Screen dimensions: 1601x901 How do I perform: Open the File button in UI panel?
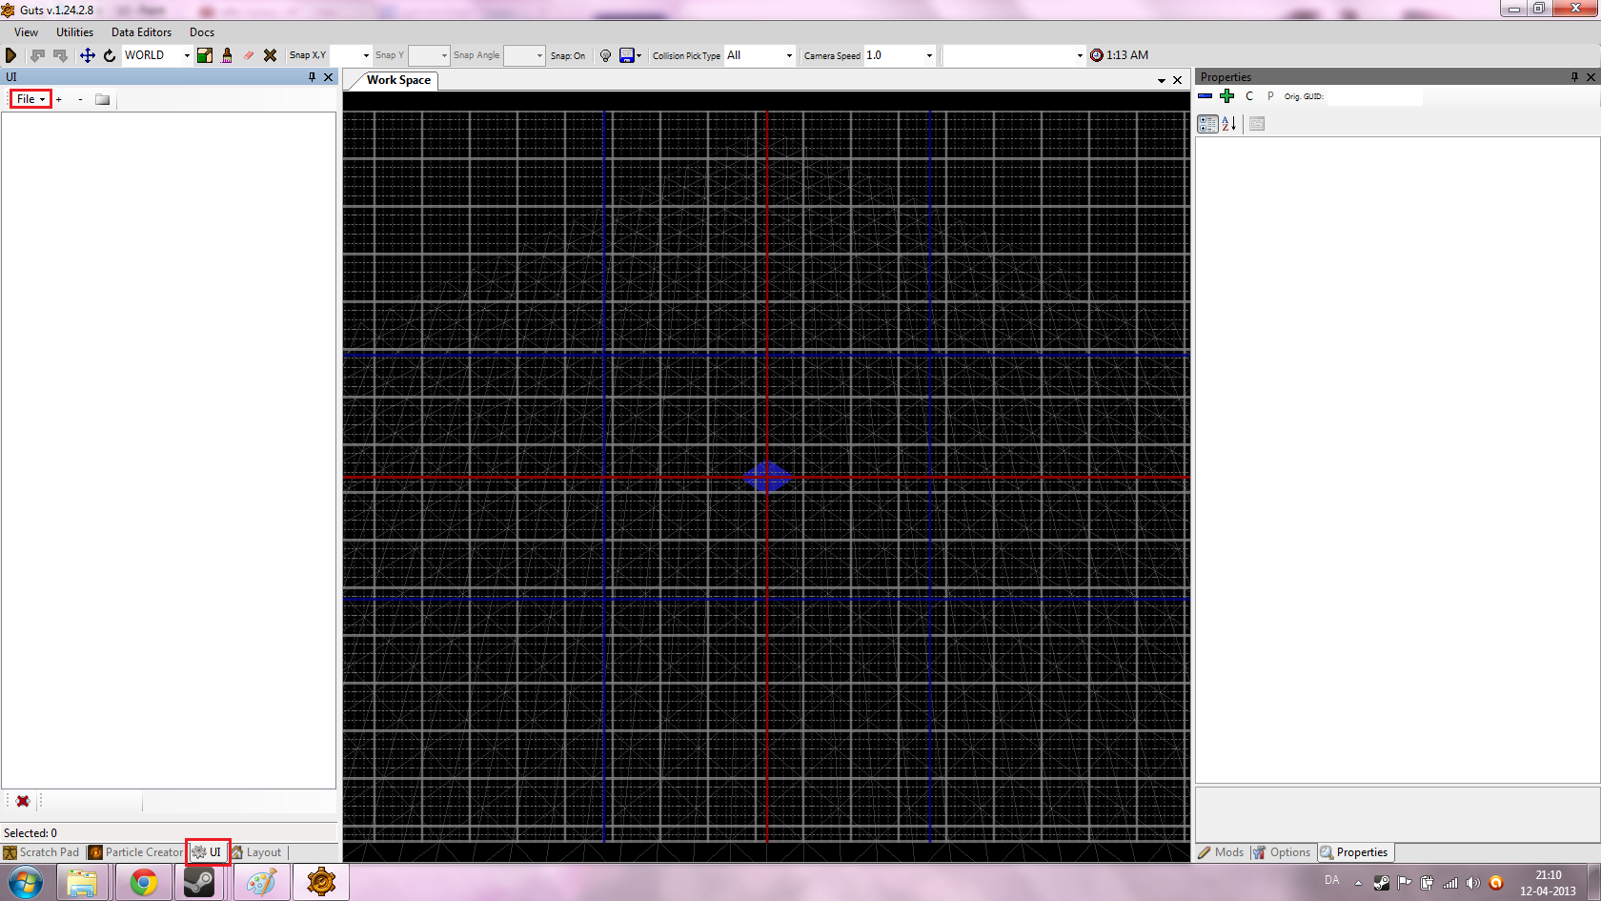(30, 99)
